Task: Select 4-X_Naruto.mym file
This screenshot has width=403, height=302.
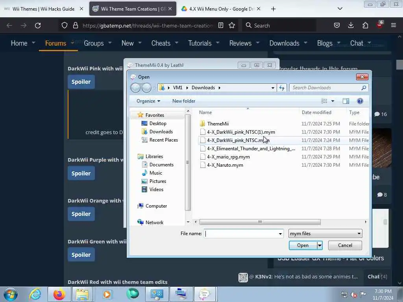Action: coord(225,165)
